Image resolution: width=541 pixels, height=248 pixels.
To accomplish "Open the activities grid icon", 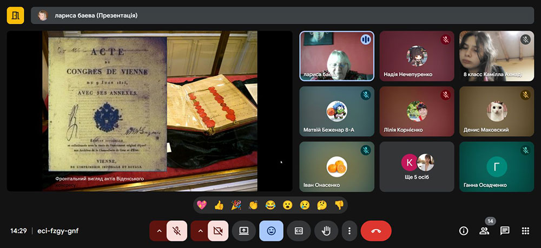I will pos(525,231).
